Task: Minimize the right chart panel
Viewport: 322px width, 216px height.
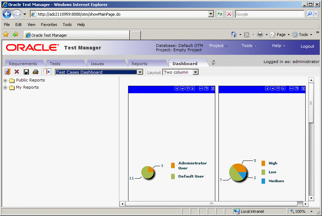Action: (291, 88)
